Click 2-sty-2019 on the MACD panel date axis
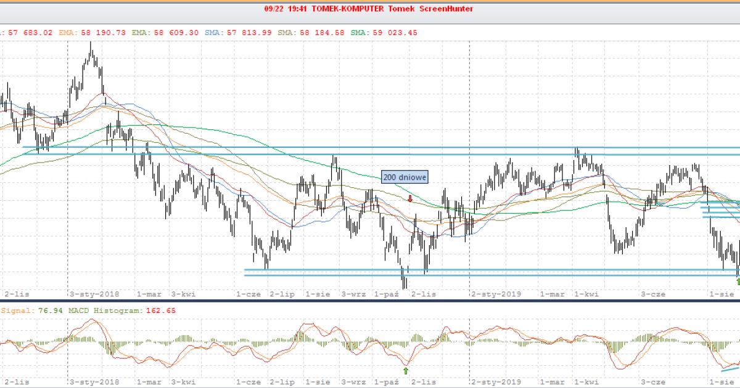 pos(496,382)
